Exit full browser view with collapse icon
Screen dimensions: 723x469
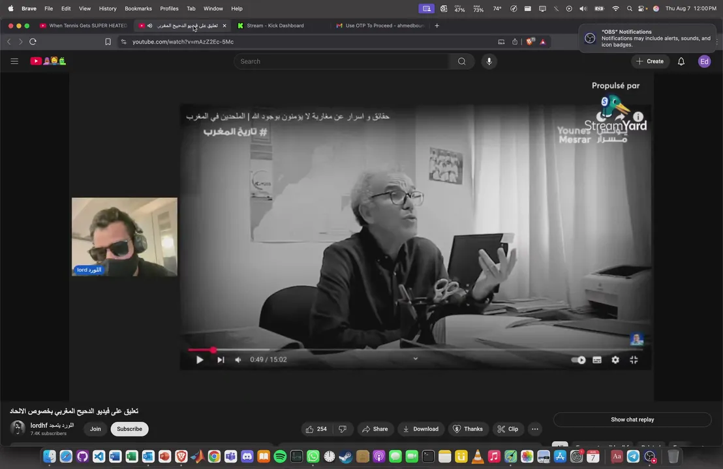point(634,360)
